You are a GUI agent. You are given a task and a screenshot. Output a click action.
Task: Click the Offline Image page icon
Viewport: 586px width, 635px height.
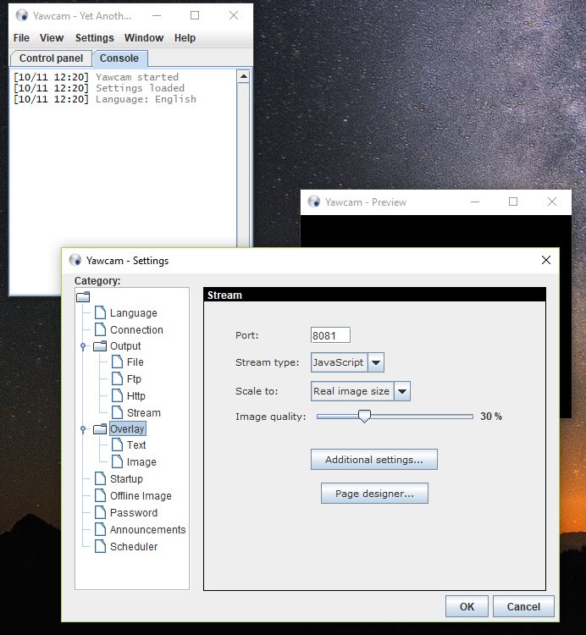(x=100, y=495)
